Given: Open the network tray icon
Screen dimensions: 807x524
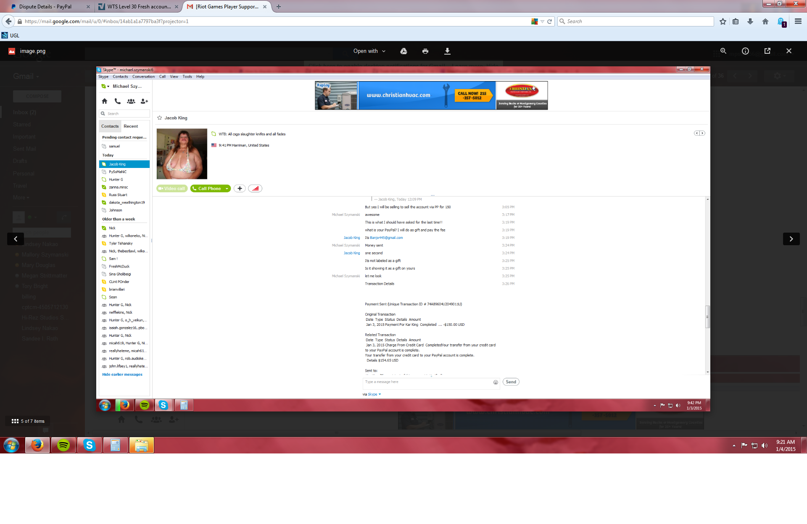Looking at the screenshot, I should tap(754, 445).
